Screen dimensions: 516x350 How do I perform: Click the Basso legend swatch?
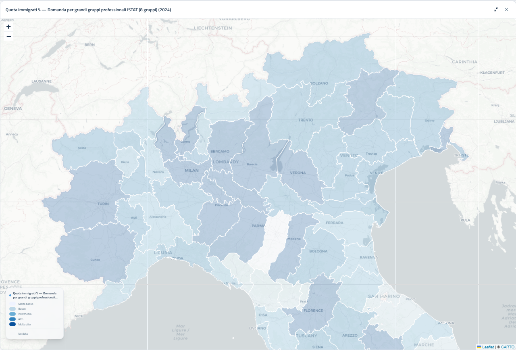click(x=12, y=309)
